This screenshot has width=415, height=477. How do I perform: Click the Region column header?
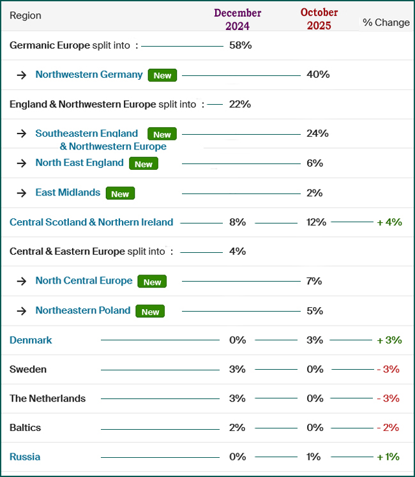coord(26,15)
